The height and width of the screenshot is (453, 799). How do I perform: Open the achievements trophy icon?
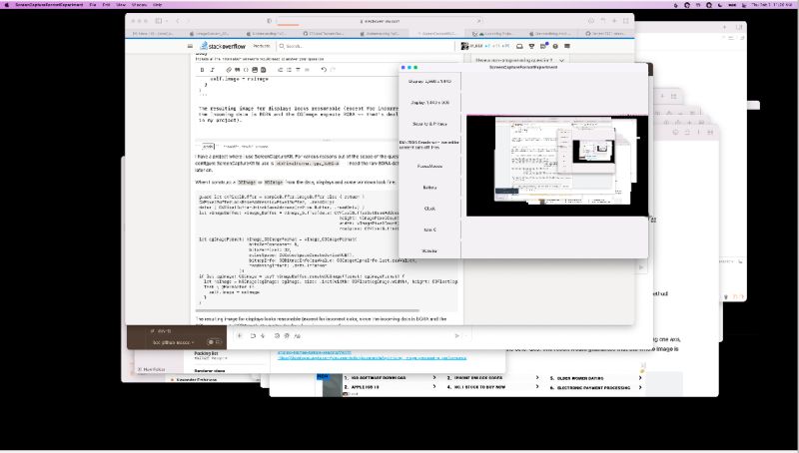[531, 46]
